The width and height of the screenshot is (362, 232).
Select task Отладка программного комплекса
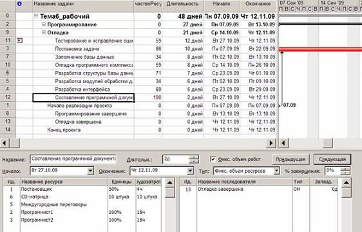tap(94, 65)
